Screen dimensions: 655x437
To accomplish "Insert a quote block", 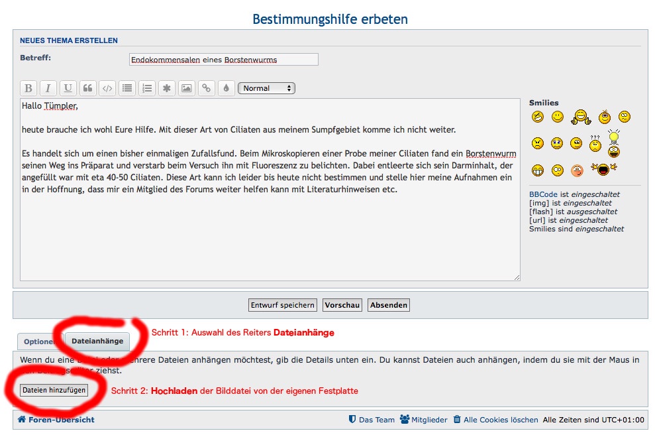I will (x=87, y=88).
